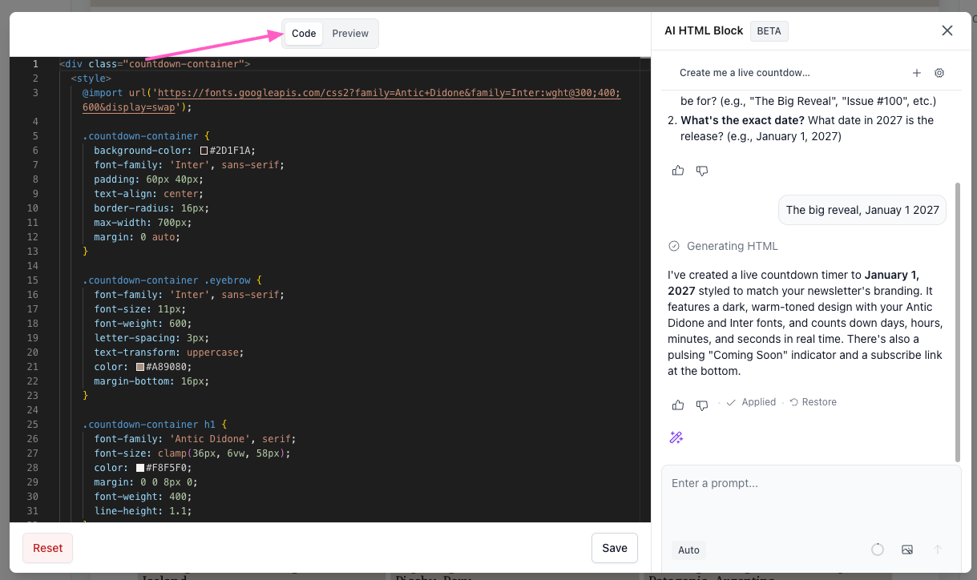977x580 pixels.
Task: Switch to the Code tab
Action: [304, 34]
